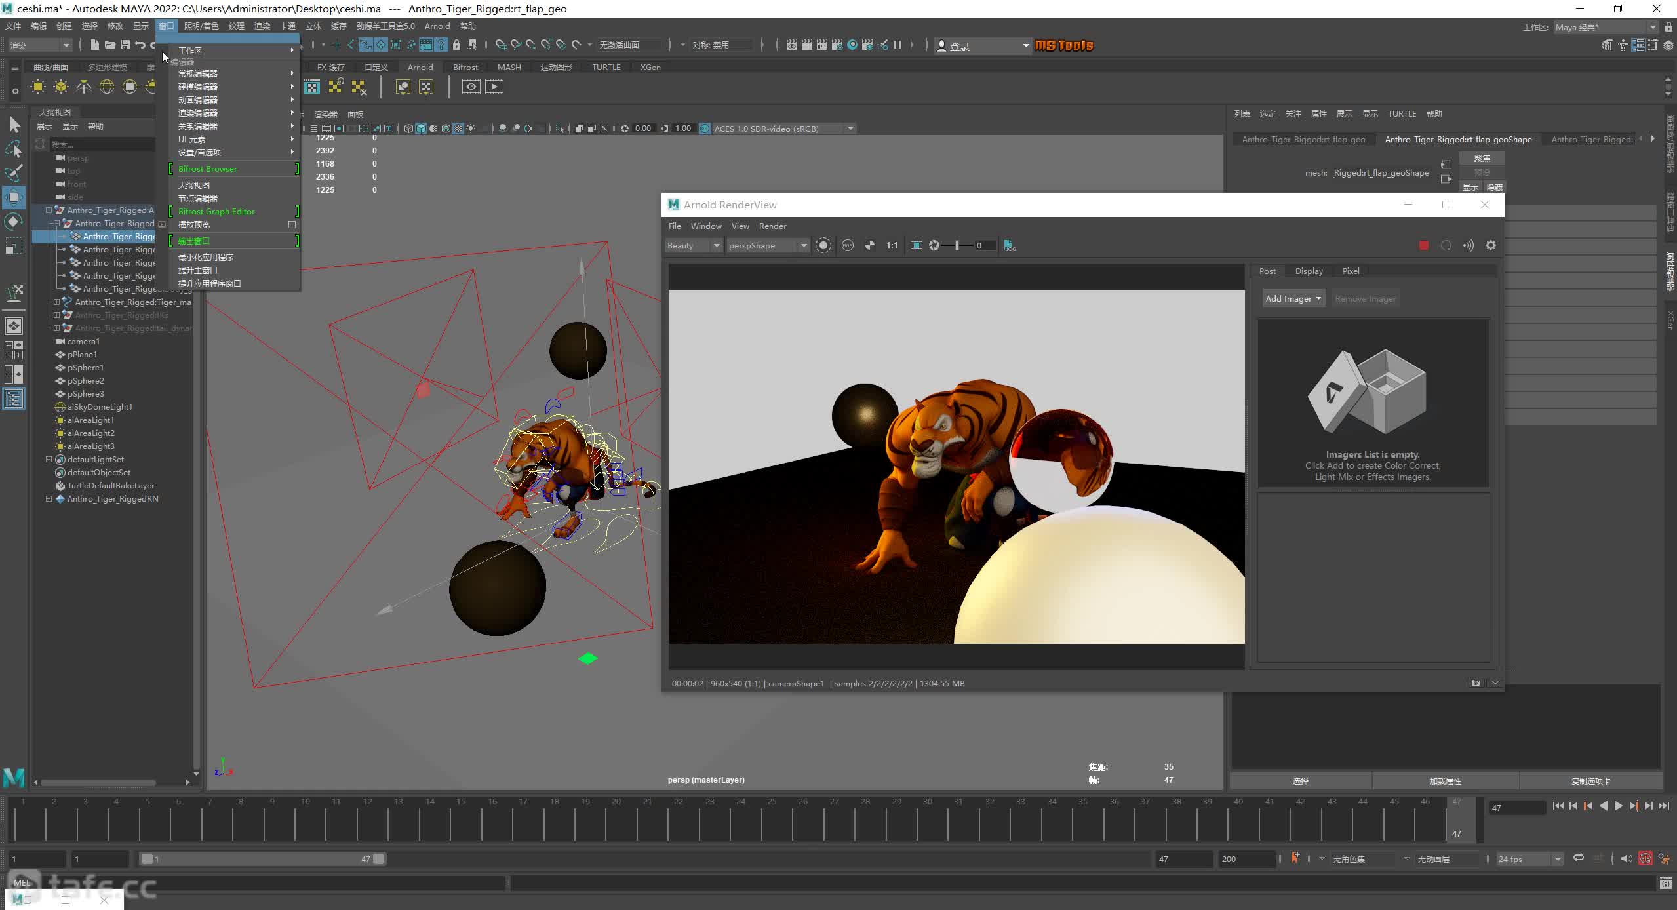Click the 隐藏 button in Attribute Editor
Image resolution: width=1677 pixels, height=910 pixels.
pos(1495,187)
